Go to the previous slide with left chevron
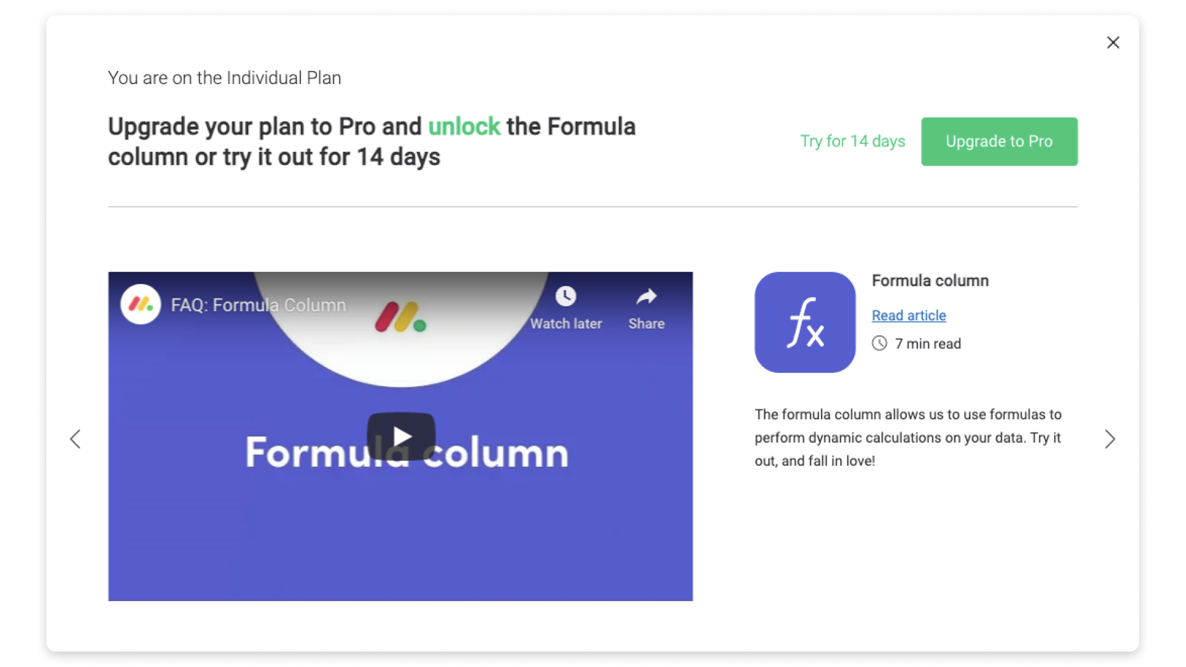 pos(75,439)
